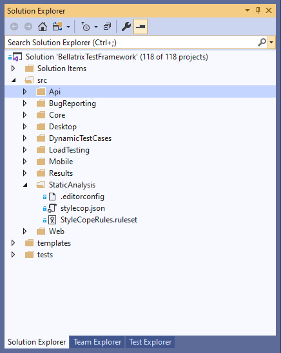This screenshot has width=281, height=353.
Task: Click the src open folder icon
Action: 29,80
